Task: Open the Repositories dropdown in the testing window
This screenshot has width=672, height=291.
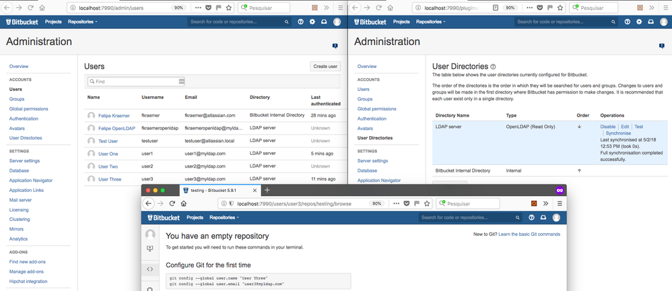Action: [x=224, y=218]
